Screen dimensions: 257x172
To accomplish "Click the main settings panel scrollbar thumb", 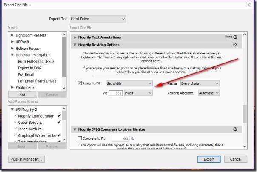I will click(x=245, y=114).
